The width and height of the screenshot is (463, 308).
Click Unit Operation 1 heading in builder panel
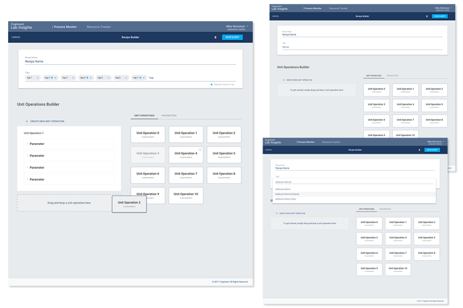tap(33, 133)
